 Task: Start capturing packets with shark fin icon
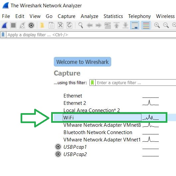click(4, 25)
